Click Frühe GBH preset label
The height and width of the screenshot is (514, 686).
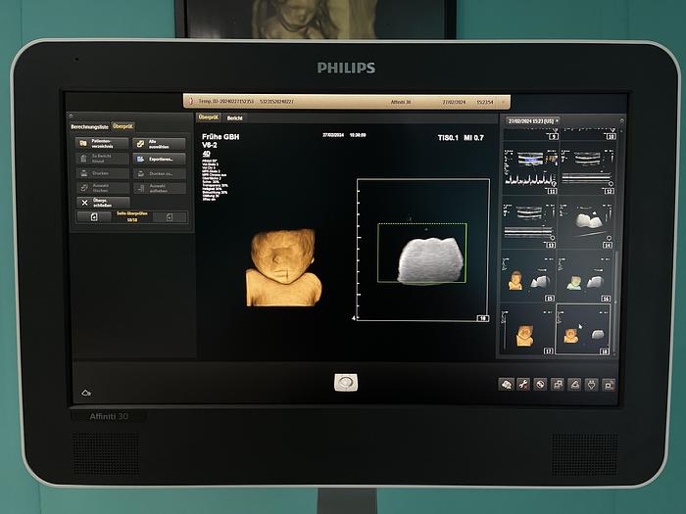tap(220, 137)
